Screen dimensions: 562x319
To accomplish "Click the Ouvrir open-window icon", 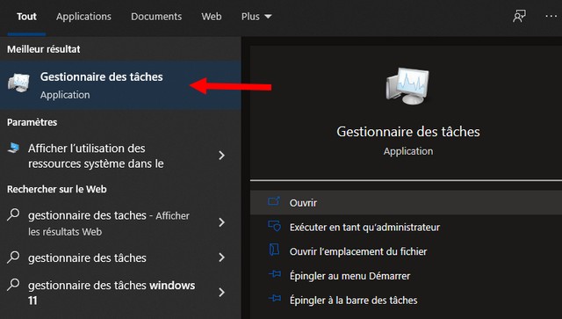I will pyautogui.click(x=274, y=201).
